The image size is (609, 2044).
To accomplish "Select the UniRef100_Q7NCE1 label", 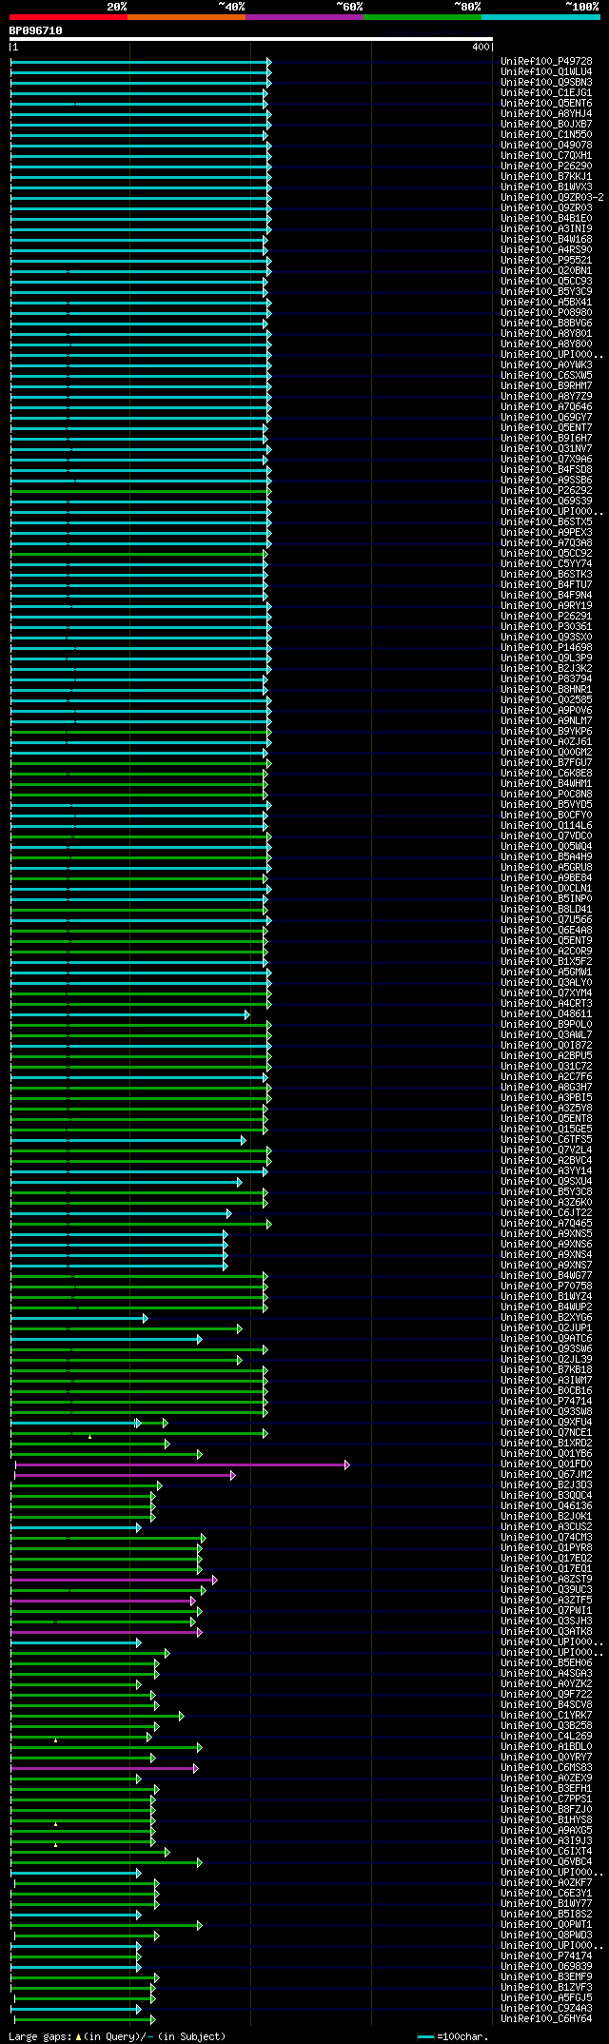I will [x=546, y=1432].
